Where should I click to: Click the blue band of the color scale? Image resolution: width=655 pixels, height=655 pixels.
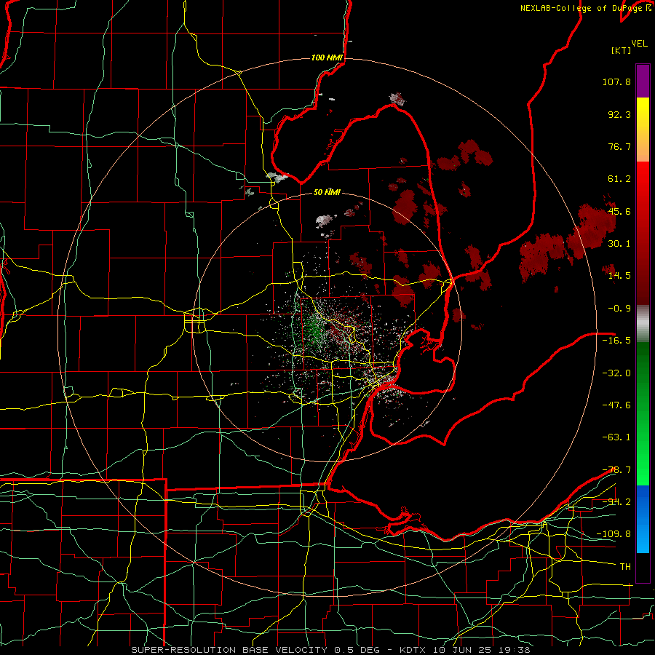pyautogui.click(x=643, y=519)
